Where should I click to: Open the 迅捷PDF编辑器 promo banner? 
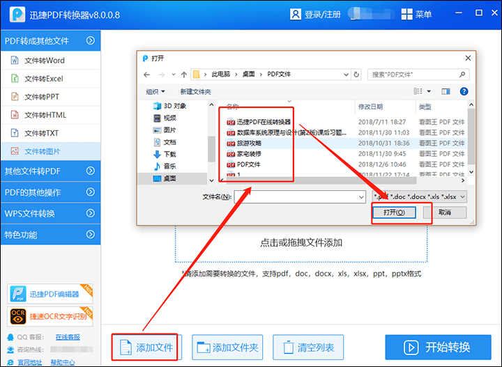50,294
